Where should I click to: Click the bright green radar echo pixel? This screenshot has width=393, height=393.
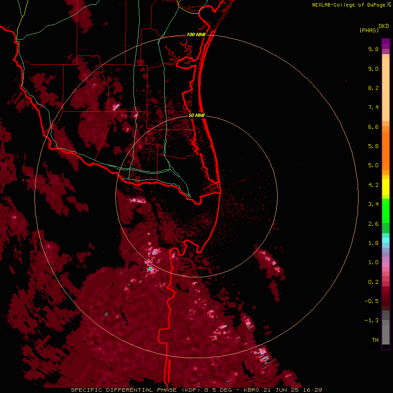pos(150,269)
